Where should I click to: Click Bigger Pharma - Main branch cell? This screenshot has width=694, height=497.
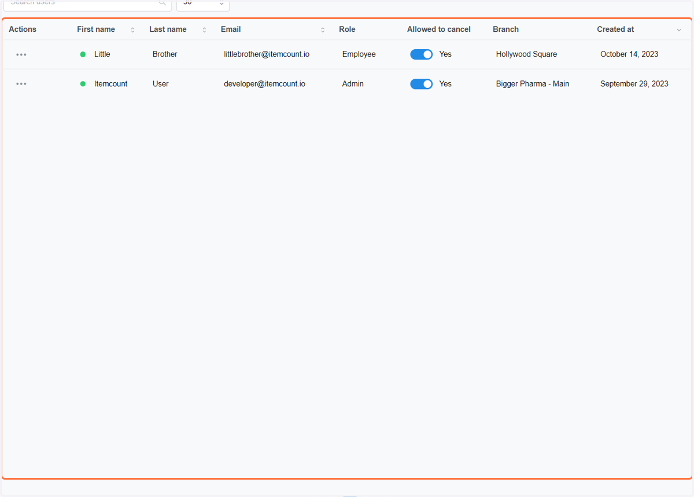point(533,84)
